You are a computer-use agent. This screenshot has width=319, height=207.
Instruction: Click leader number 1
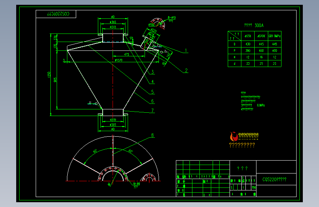pos(185,50)
